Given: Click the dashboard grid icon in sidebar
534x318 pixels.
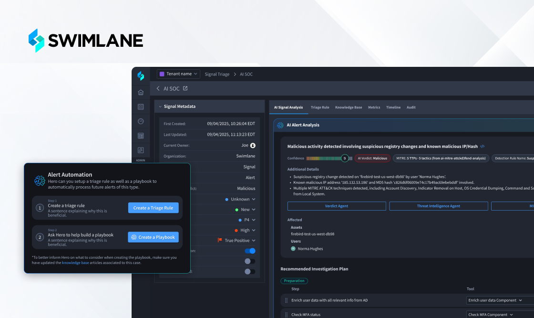Looking at the screenshot, I should (x=141, y=107).
